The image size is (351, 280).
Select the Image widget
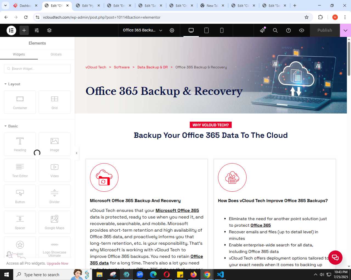coord(55,144)
